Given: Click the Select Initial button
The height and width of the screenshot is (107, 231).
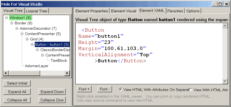Looking at the screenshot, I should [x=17, y=83].
